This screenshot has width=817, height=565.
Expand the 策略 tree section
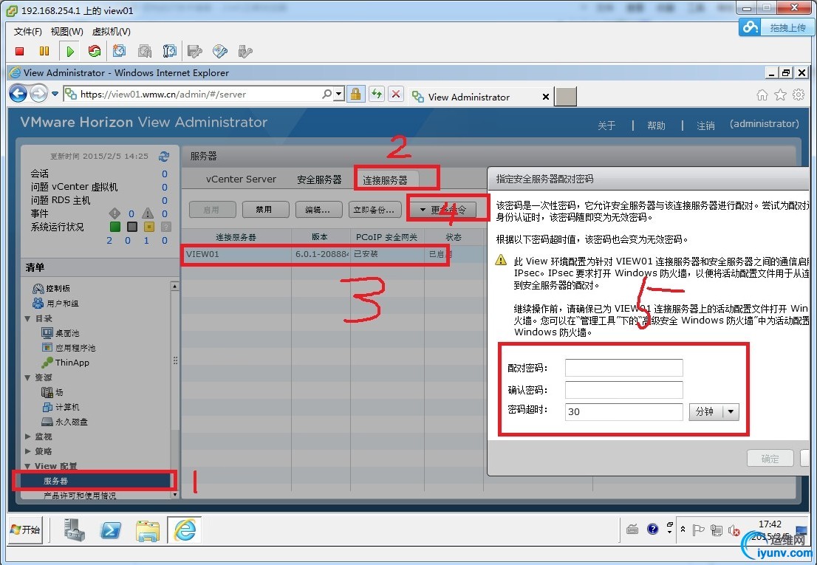point(27,451)
